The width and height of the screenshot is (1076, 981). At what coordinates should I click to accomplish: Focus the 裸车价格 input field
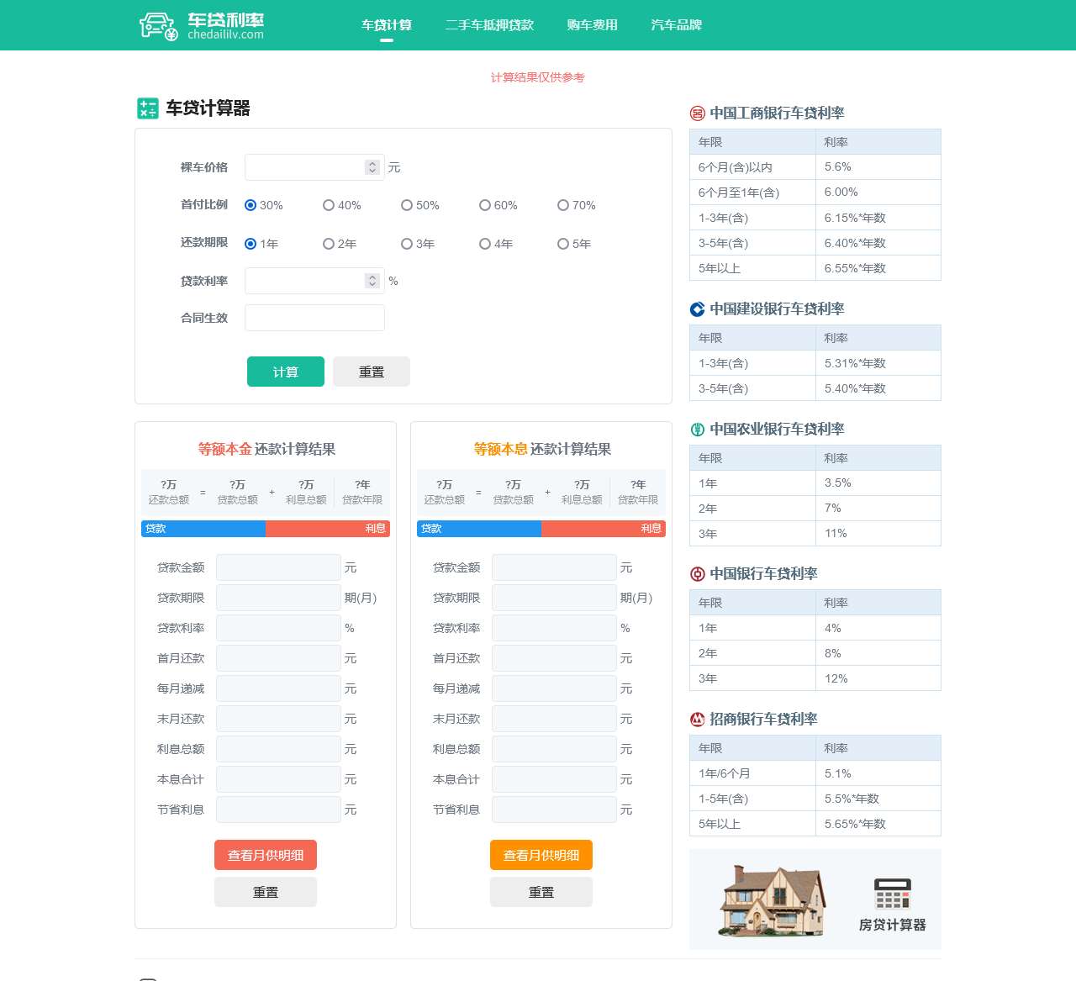click(314, 167)
